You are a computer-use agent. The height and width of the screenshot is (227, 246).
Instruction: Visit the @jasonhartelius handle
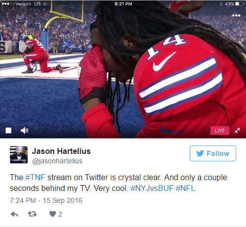(x=57, y=161)
